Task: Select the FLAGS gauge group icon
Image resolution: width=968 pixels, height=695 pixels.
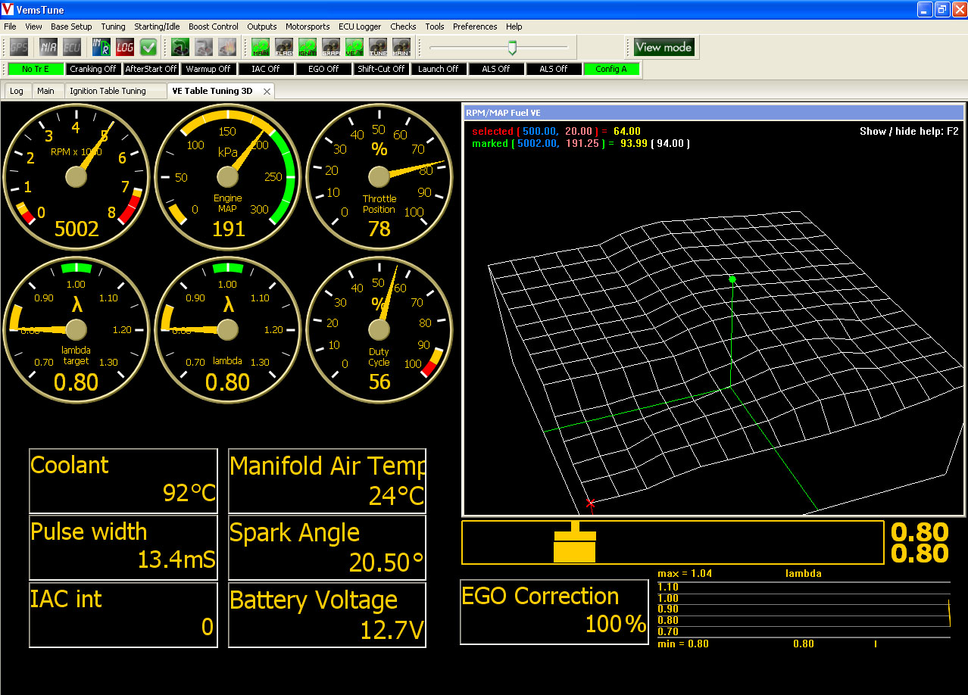Action: coord(284,47)
